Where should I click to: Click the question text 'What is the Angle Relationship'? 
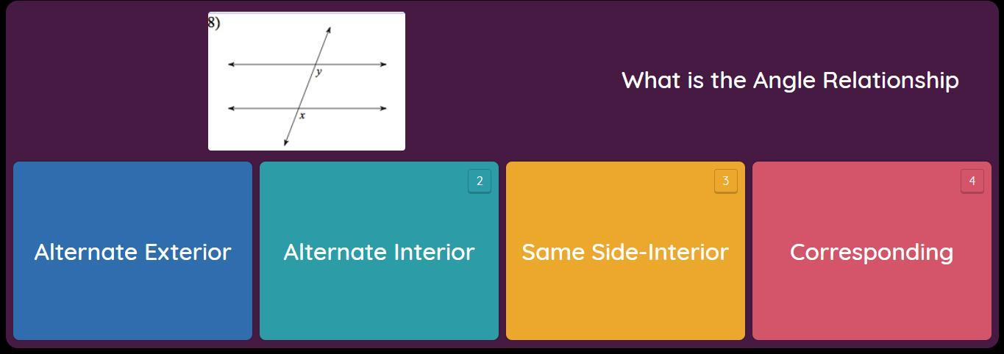click(x=790, y=80)
